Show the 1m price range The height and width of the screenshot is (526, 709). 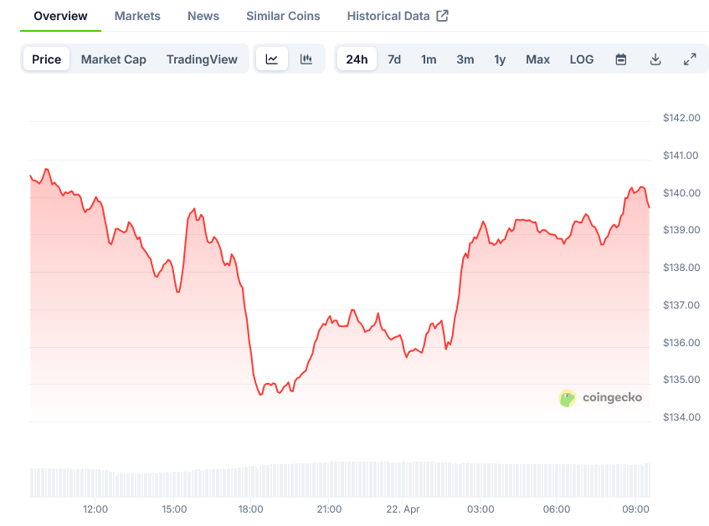429,59
